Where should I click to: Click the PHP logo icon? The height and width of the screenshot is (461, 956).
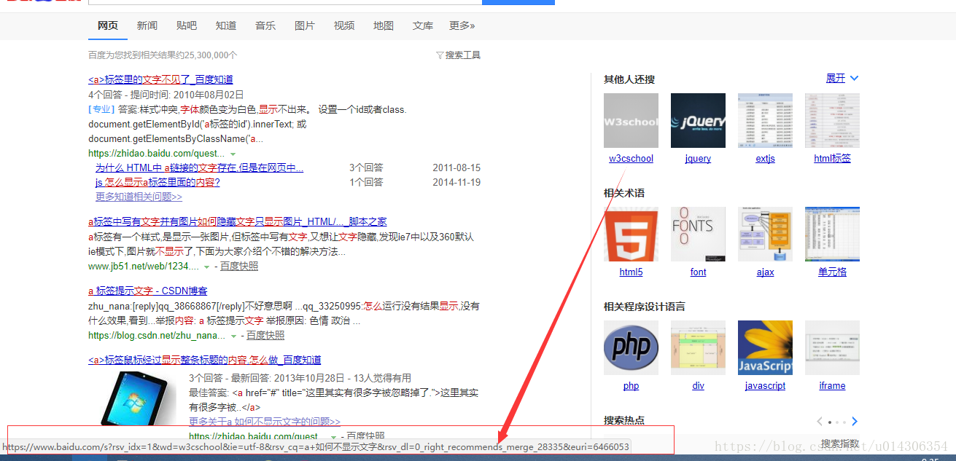(631, 347)
